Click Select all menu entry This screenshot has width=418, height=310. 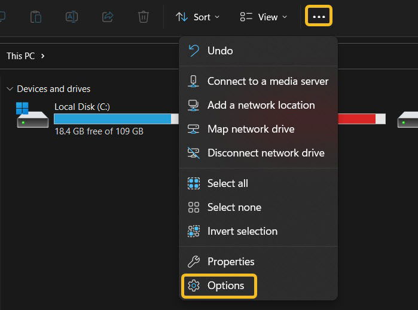click(258, 183)
